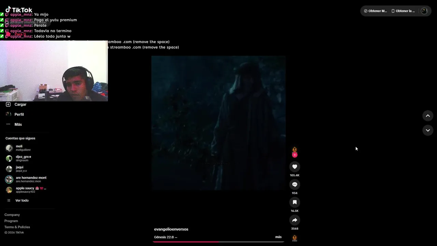The height and width of the screenshot is (246, 437).
Task: Open profile avatar in top right
Action: point(424,11)
